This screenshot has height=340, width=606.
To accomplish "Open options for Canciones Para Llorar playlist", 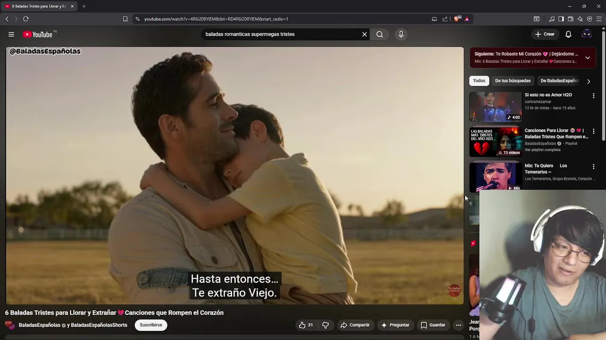I will [x=593, y=131].
